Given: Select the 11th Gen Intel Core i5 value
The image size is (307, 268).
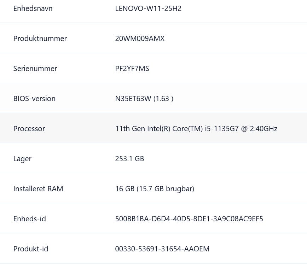Looking at the screenshot, I should point(196,129).
